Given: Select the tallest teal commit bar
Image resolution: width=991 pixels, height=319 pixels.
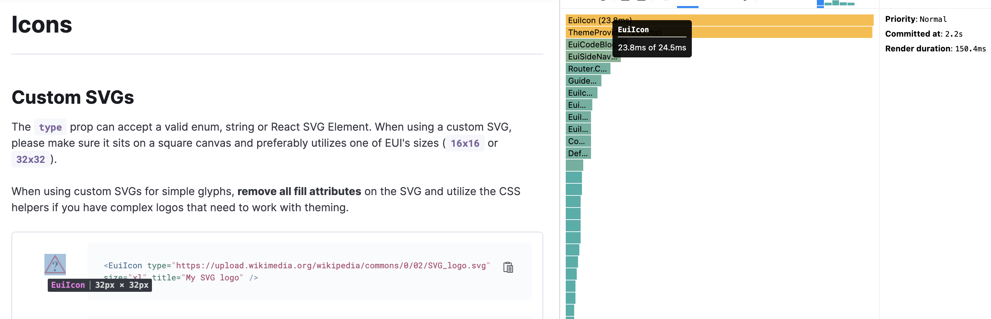Looking at the screenshot, I should point(835,3).
